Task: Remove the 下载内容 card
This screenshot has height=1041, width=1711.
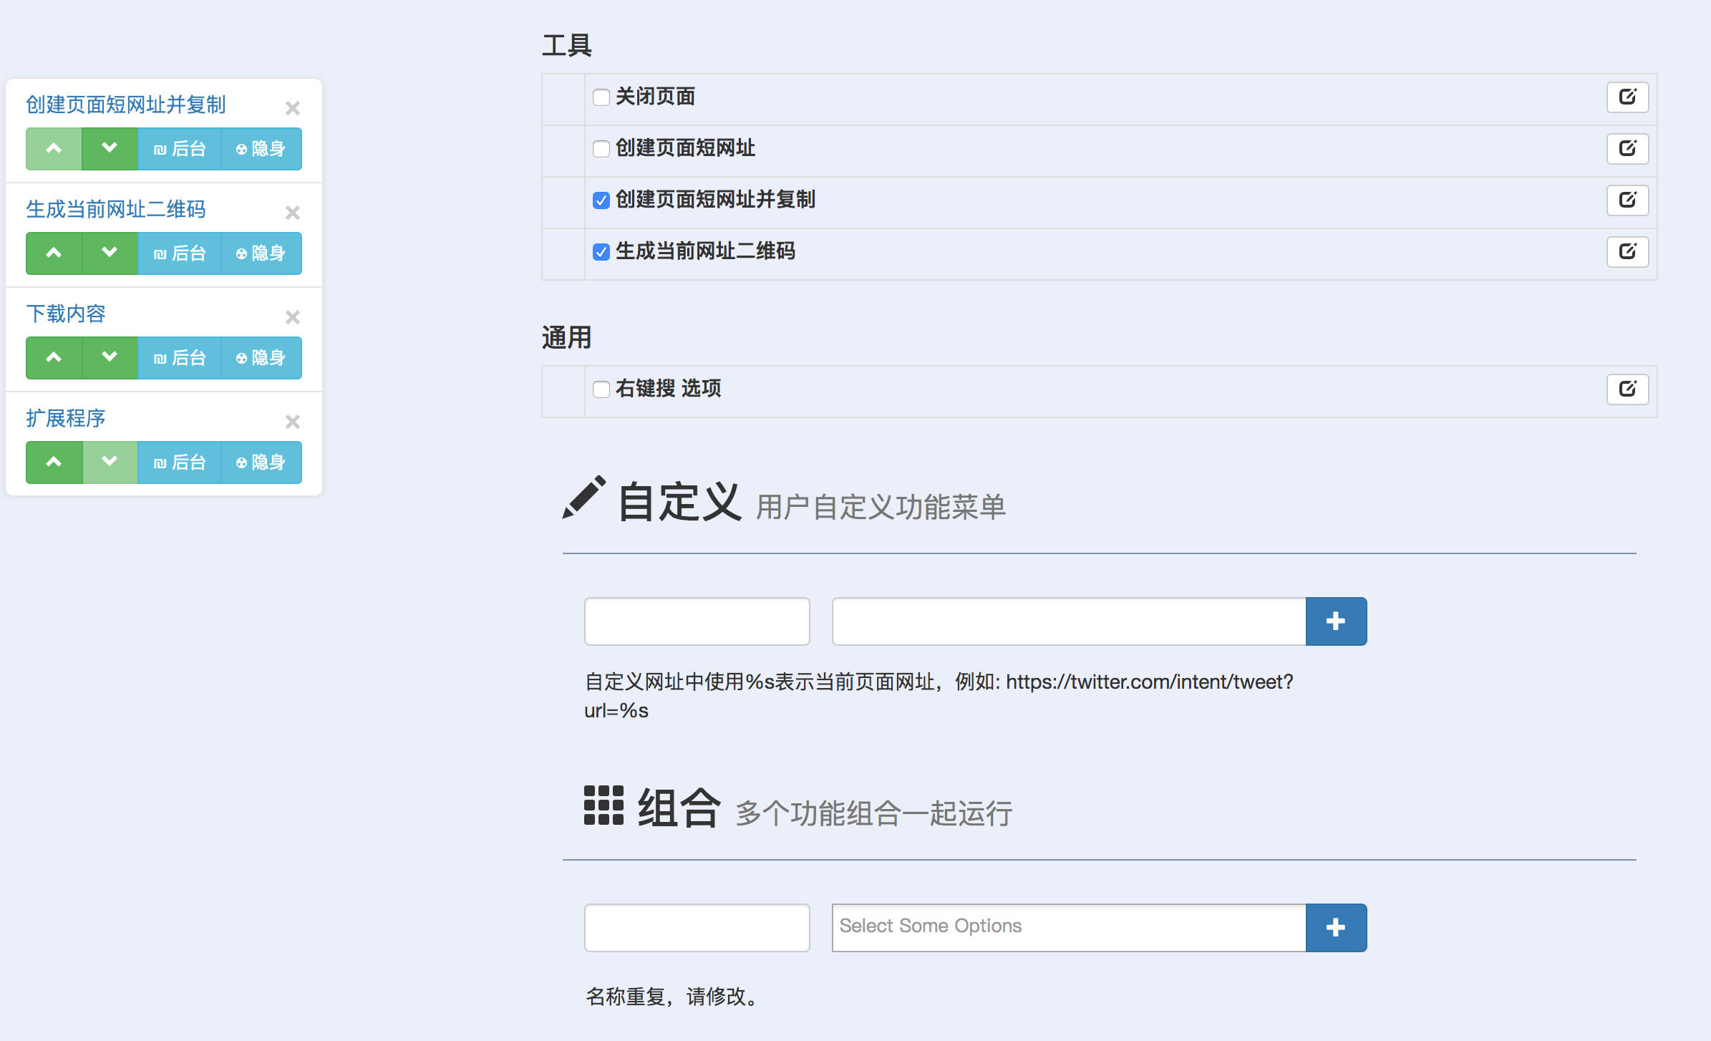Action: [x=291, y=316]
